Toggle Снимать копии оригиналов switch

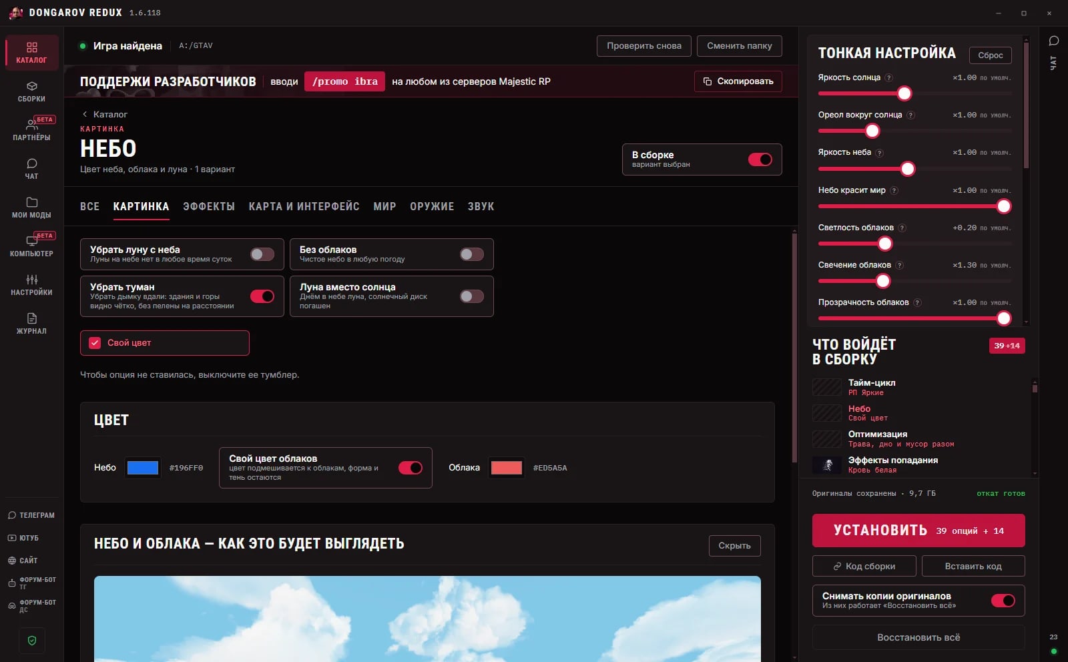[x=1003, y=601]
